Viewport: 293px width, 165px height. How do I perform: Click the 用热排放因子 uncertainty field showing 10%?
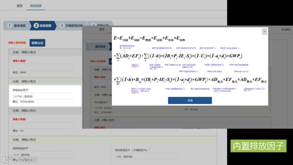pos(146,157)
